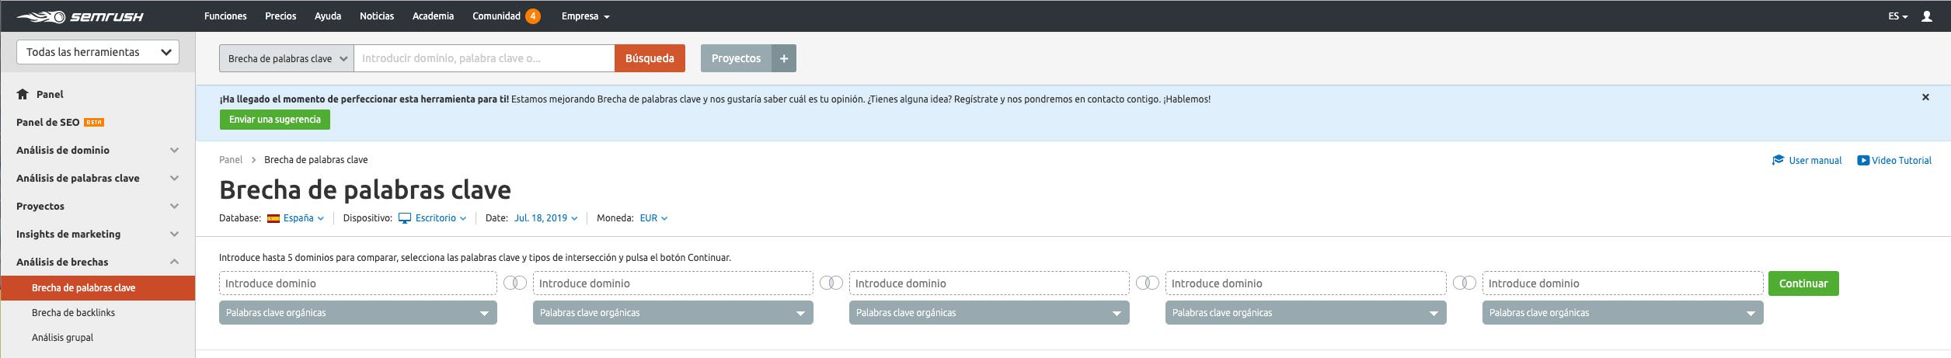Change the España database selection
This screenshot has height=358, width=1951.
304,218
